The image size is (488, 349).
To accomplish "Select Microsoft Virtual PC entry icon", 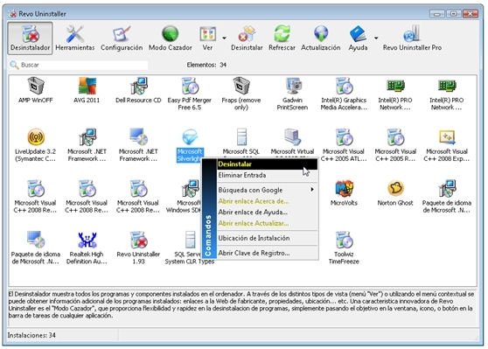I will (x=292, y=137).
